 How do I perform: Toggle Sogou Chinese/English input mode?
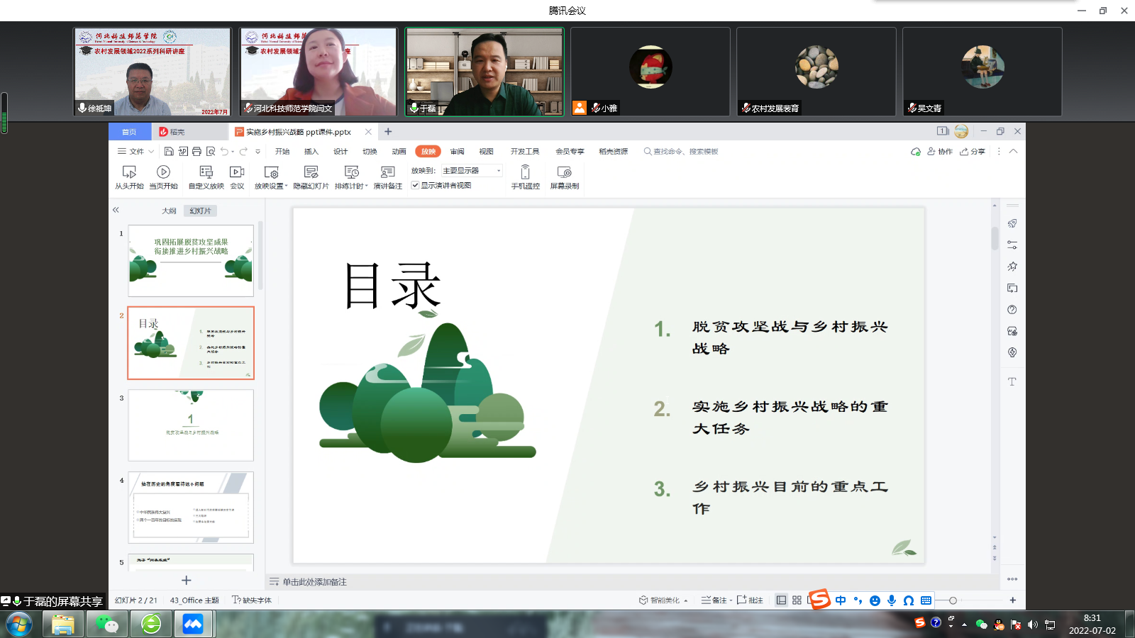coord(841,600)
